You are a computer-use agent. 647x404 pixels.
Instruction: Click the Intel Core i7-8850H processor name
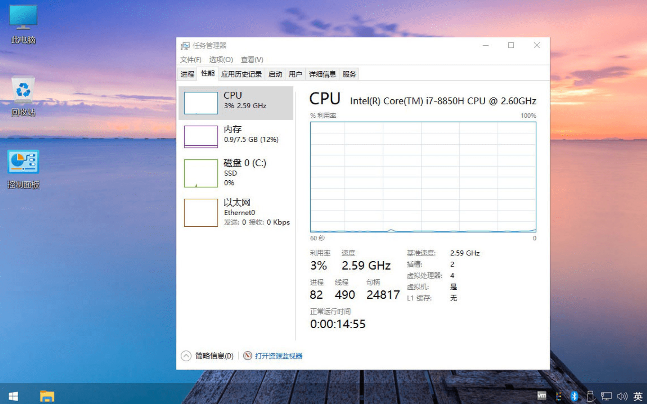coord(443,101)
